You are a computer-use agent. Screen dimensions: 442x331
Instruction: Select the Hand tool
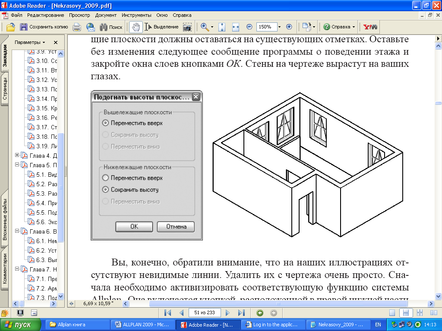click(x=136, y=27)
